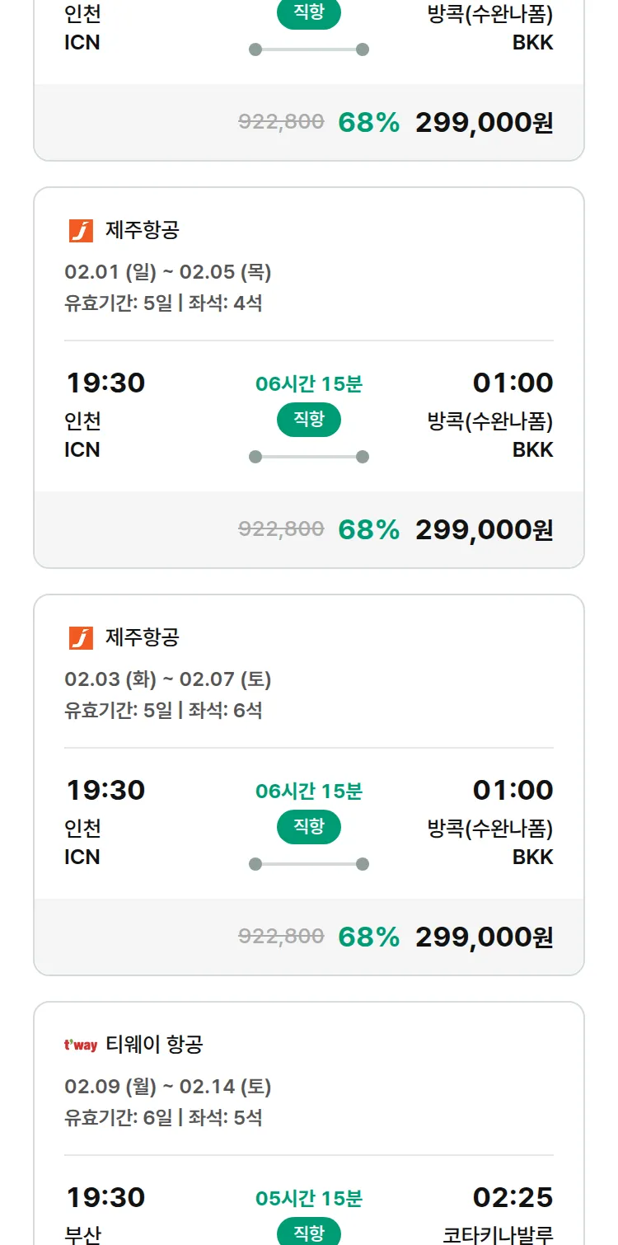Click route line graphic on 02.03 flight
Viewport: 618px width, 1245px height.
(x=309, y=864)
